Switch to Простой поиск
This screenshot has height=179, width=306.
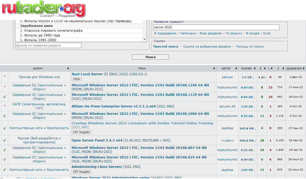tap(166, 46)
